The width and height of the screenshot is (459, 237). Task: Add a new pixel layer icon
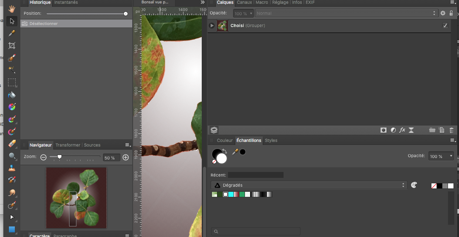tap(442, 130)
